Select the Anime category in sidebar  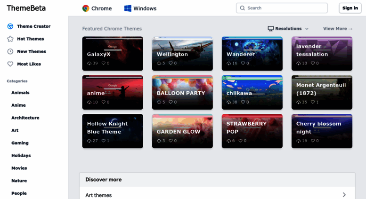(18, 105)
